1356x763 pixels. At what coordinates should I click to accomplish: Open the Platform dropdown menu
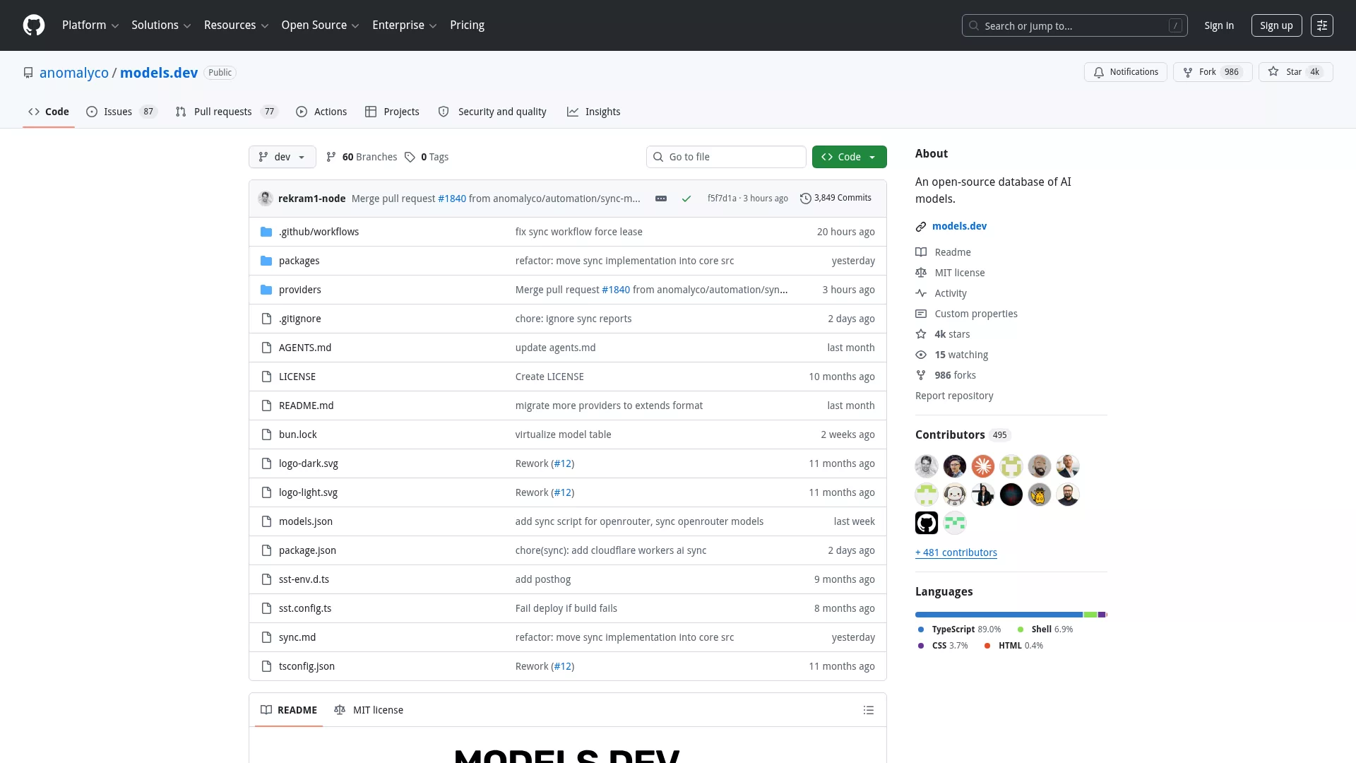coord(90,25)
